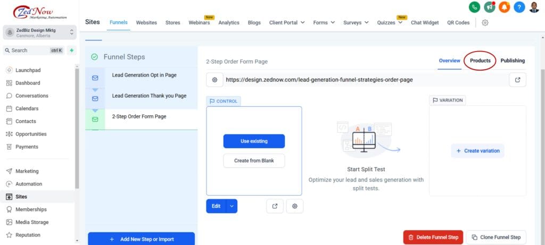Open the orange notifications bell

[505, 7]
